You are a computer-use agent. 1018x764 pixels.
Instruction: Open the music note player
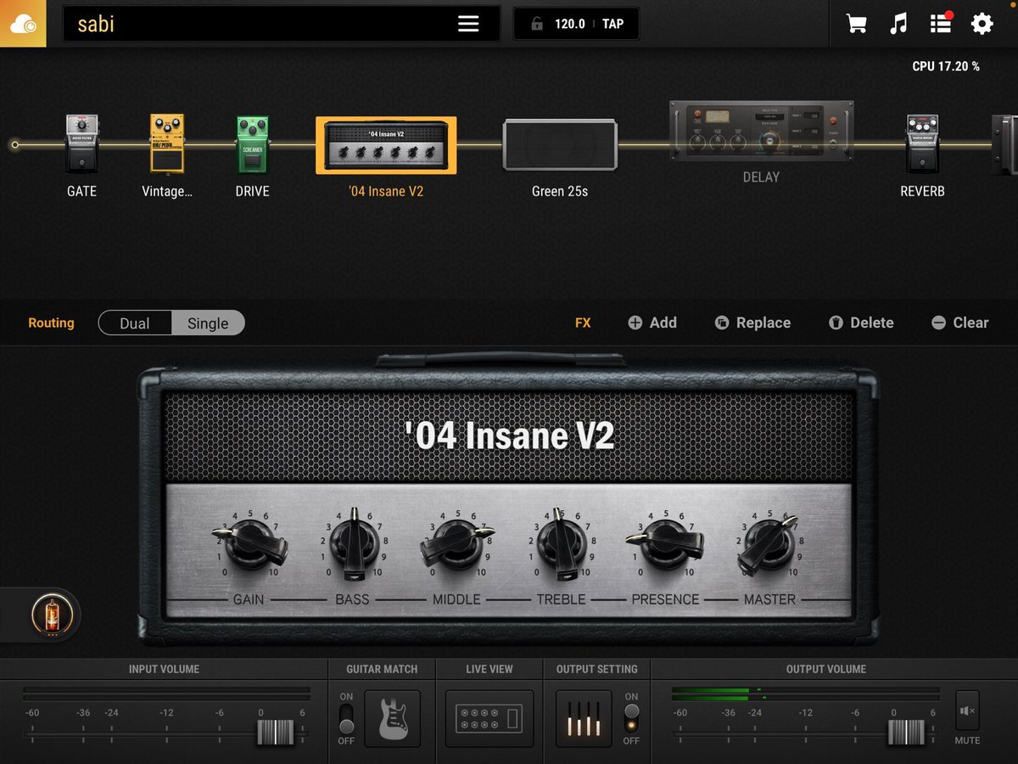898,24
